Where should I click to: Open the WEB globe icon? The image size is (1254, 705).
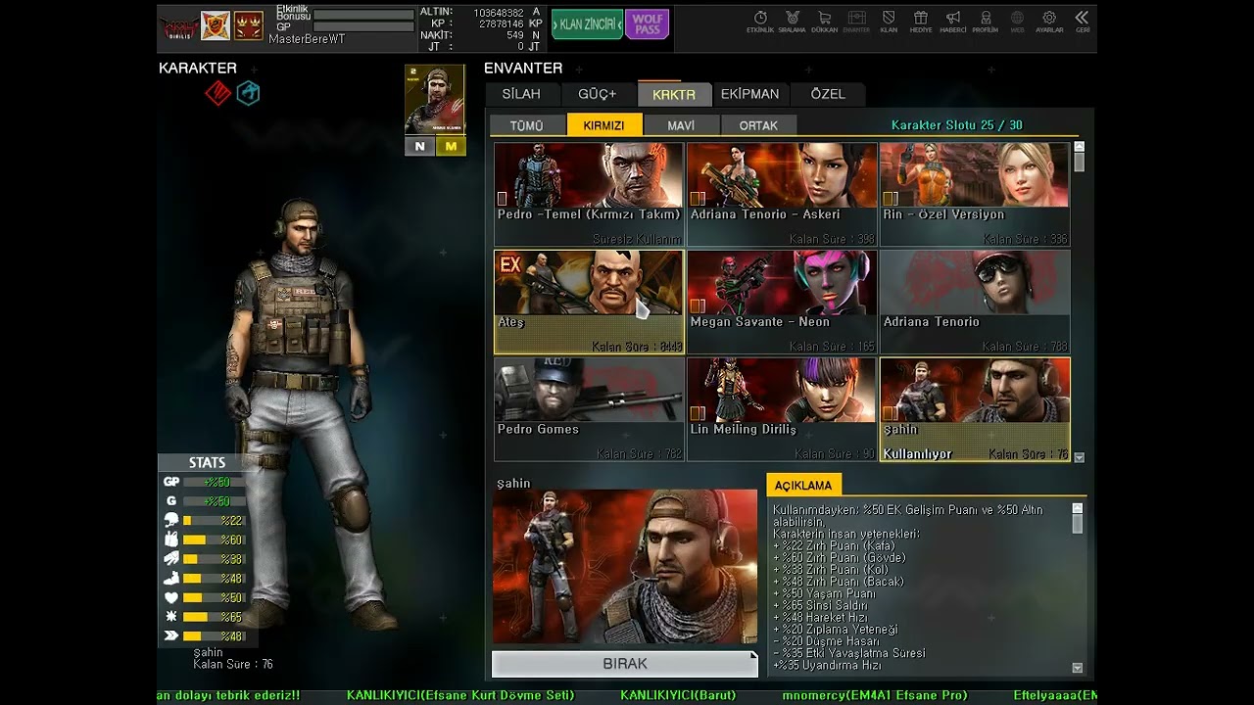1017,22
